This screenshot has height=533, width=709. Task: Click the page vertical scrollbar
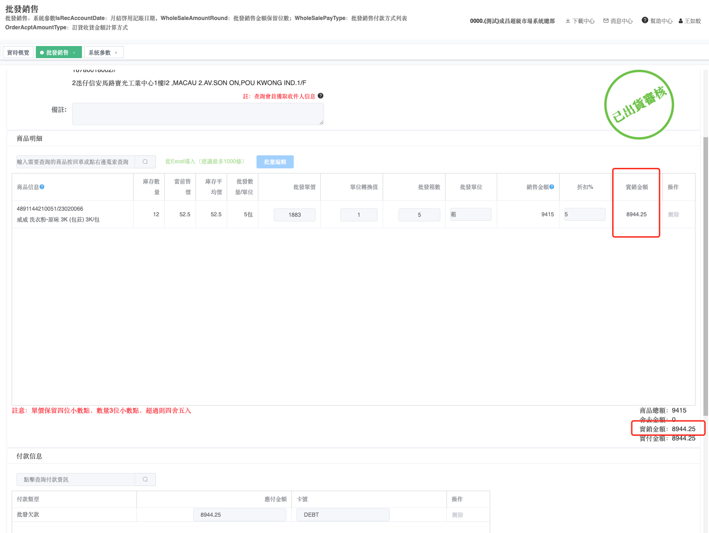pos(706,276)
